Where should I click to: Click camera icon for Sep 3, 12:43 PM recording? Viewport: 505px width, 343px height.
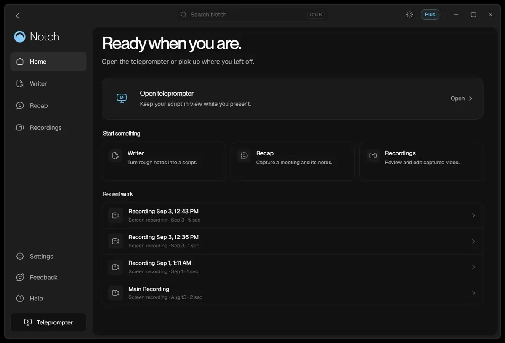(x=115, y=215)
